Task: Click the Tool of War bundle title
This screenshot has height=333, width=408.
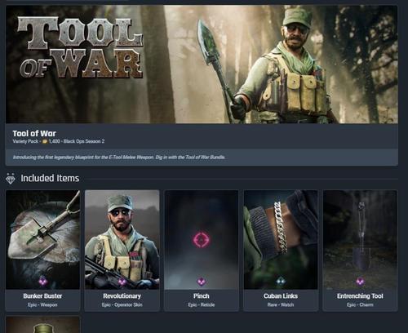Action: tap(34, 133)
